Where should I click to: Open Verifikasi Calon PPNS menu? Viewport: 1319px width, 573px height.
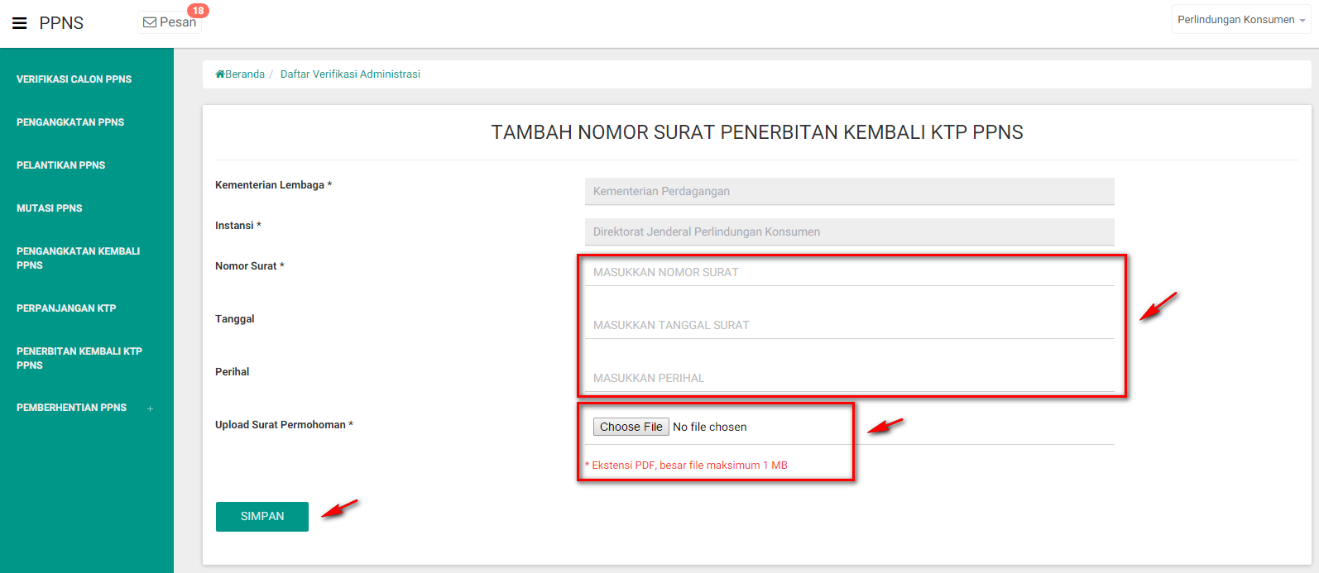tap(74, 79)
